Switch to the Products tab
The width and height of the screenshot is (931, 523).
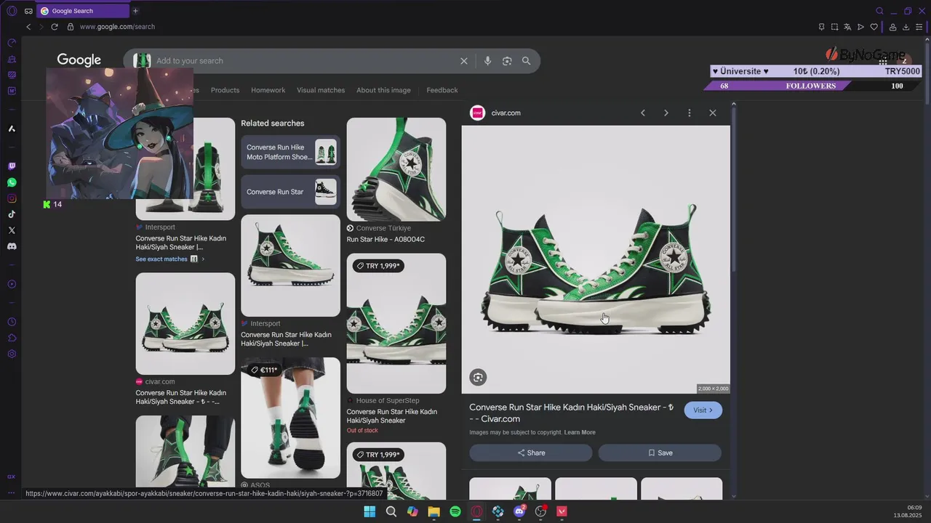click(x=225, y=90)
